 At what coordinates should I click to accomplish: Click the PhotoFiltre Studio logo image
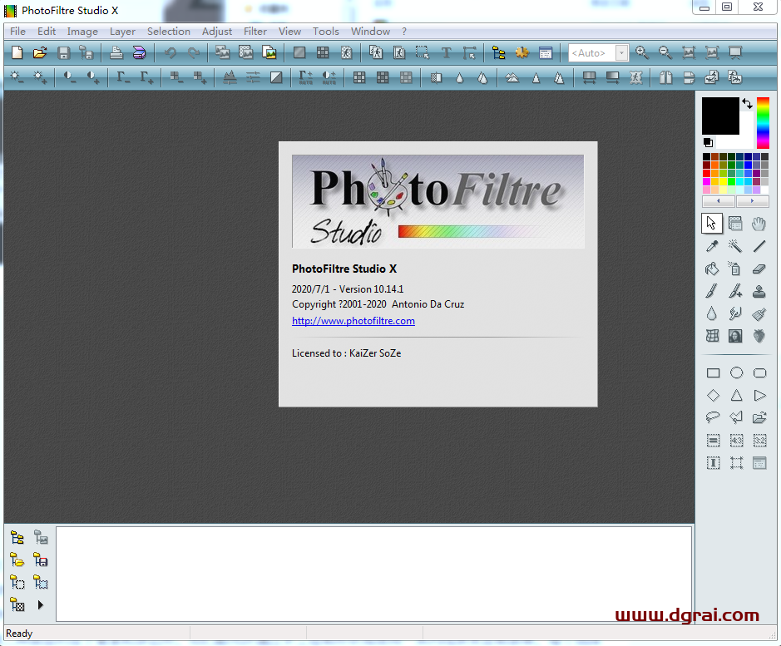click(437, 201)
